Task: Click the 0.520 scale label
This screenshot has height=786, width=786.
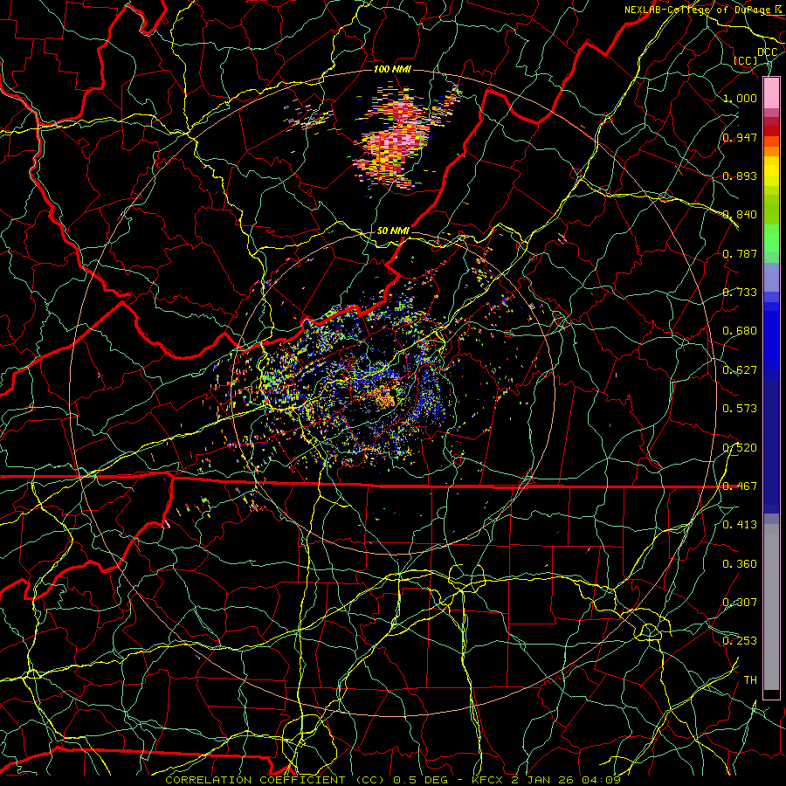Action: [740, 448]
